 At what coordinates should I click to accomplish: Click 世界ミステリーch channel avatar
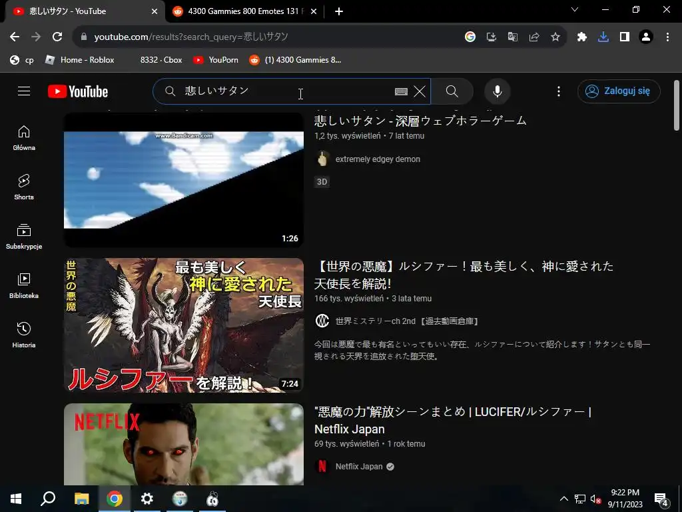pos(322,321)
